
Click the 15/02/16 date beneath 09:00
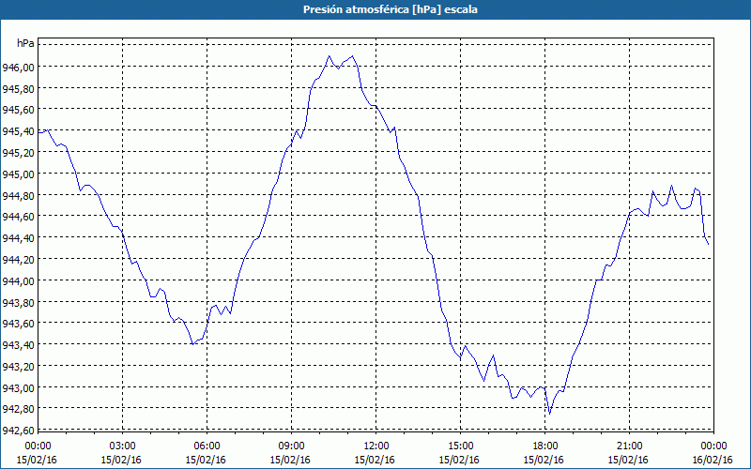click(x=291, y=460)
